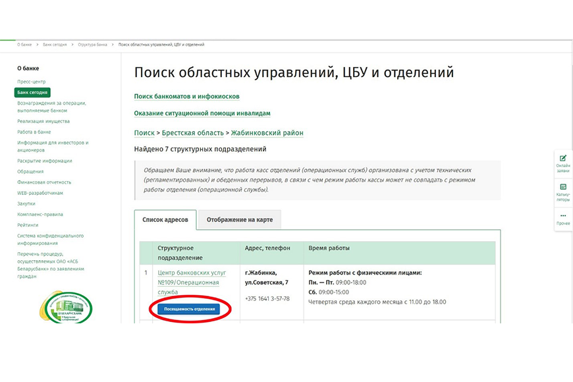Click the Онлайн заявки icon
This screenshot has width=573, height=382.
pyautogui.click(x=563, y=162)
